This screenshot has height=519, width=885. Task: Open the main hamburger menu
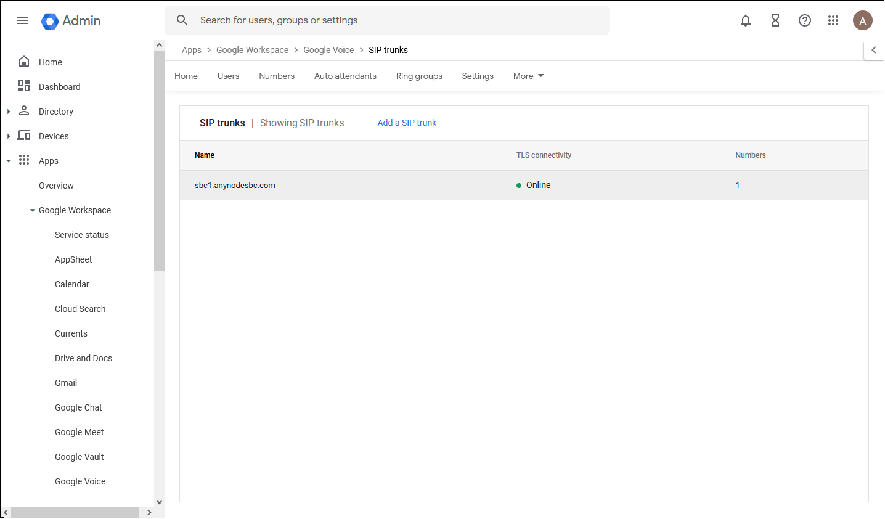pyautogui.click(x=23, y=20)
